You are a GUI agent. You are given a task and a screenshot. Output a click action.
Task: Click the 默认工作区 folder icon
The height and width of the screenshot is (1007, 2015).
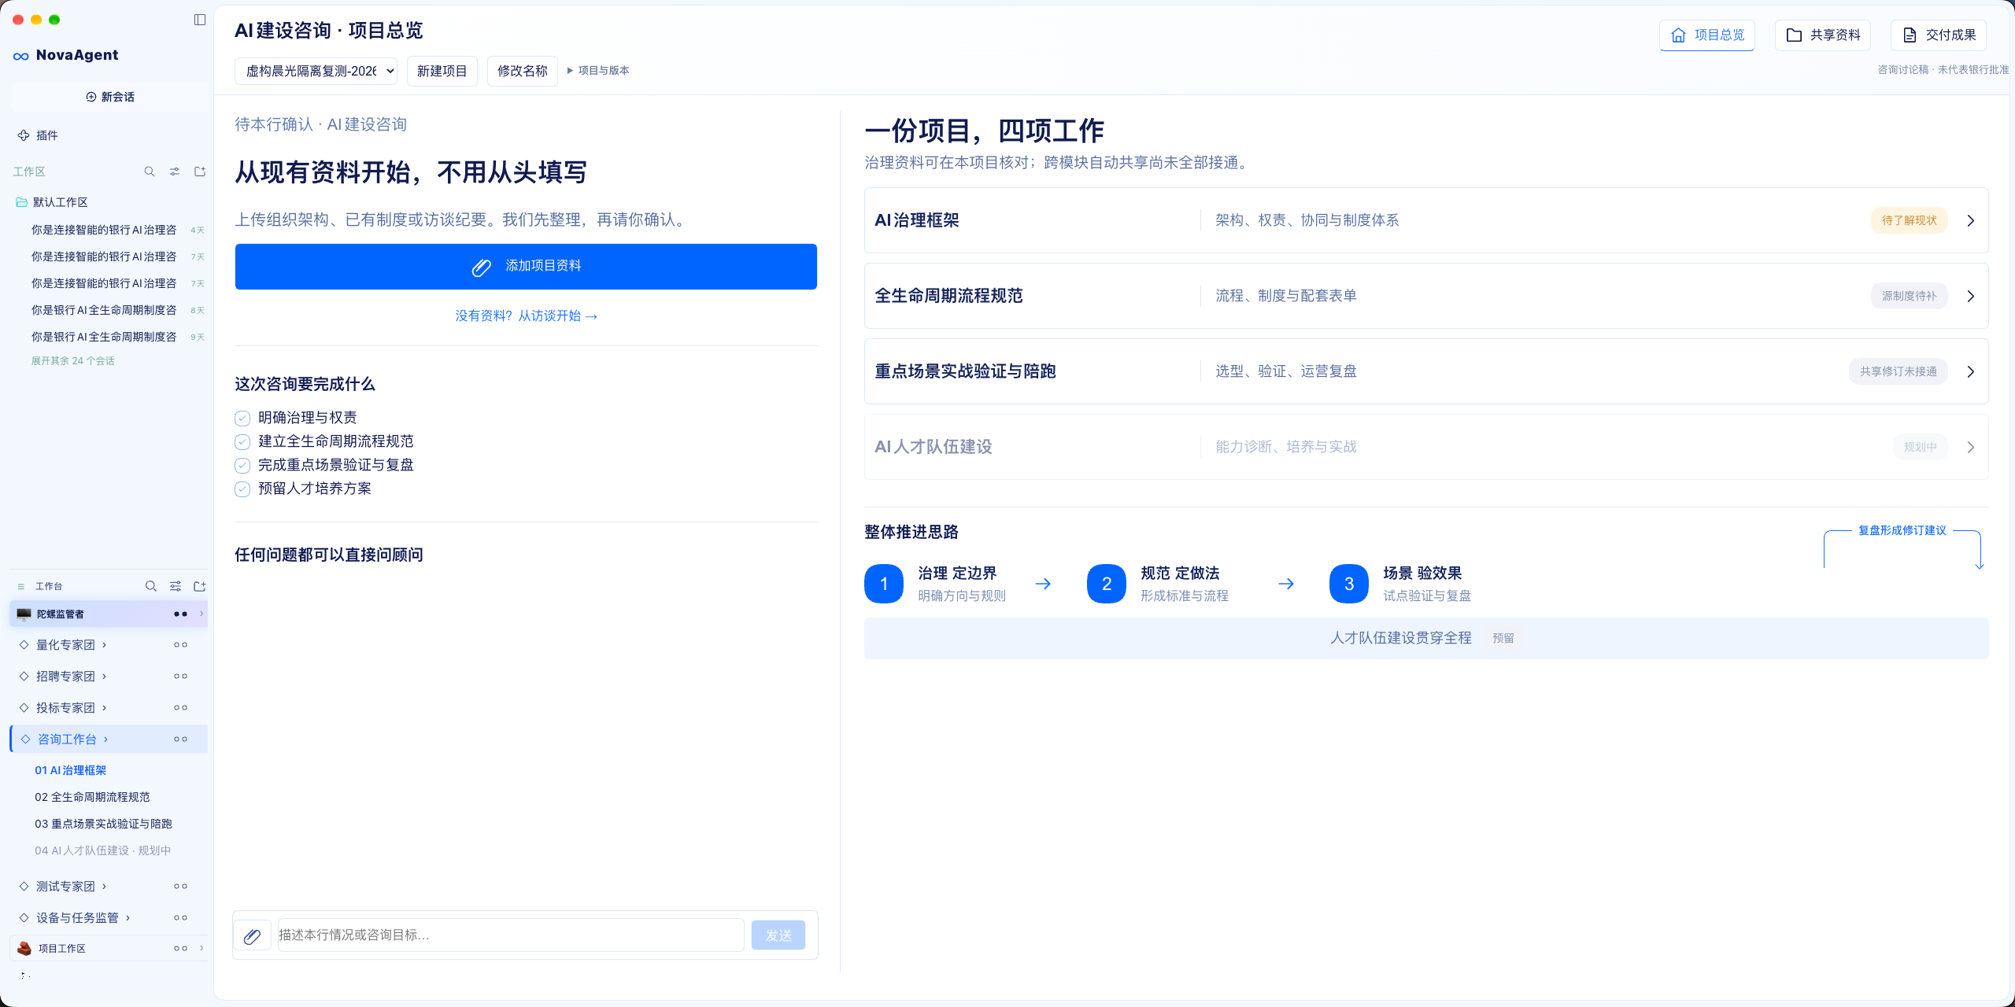point(22,202)
